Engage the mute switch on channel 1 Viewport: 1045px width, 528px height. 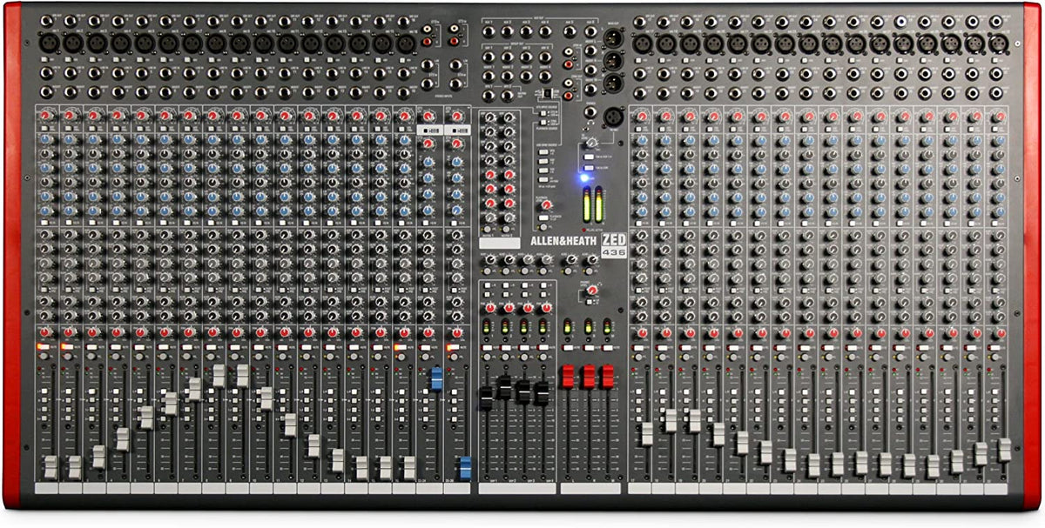(43, 346)
